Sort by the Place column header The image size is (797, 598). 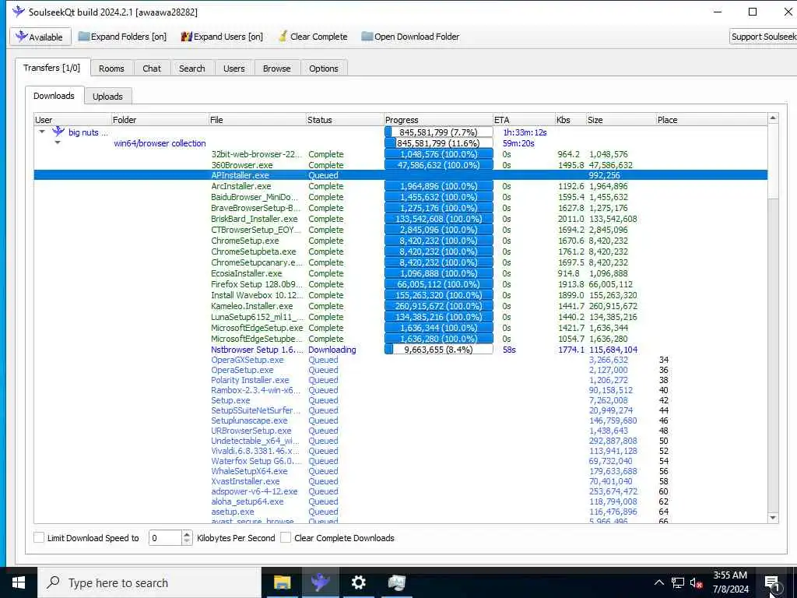click(711, 120)
